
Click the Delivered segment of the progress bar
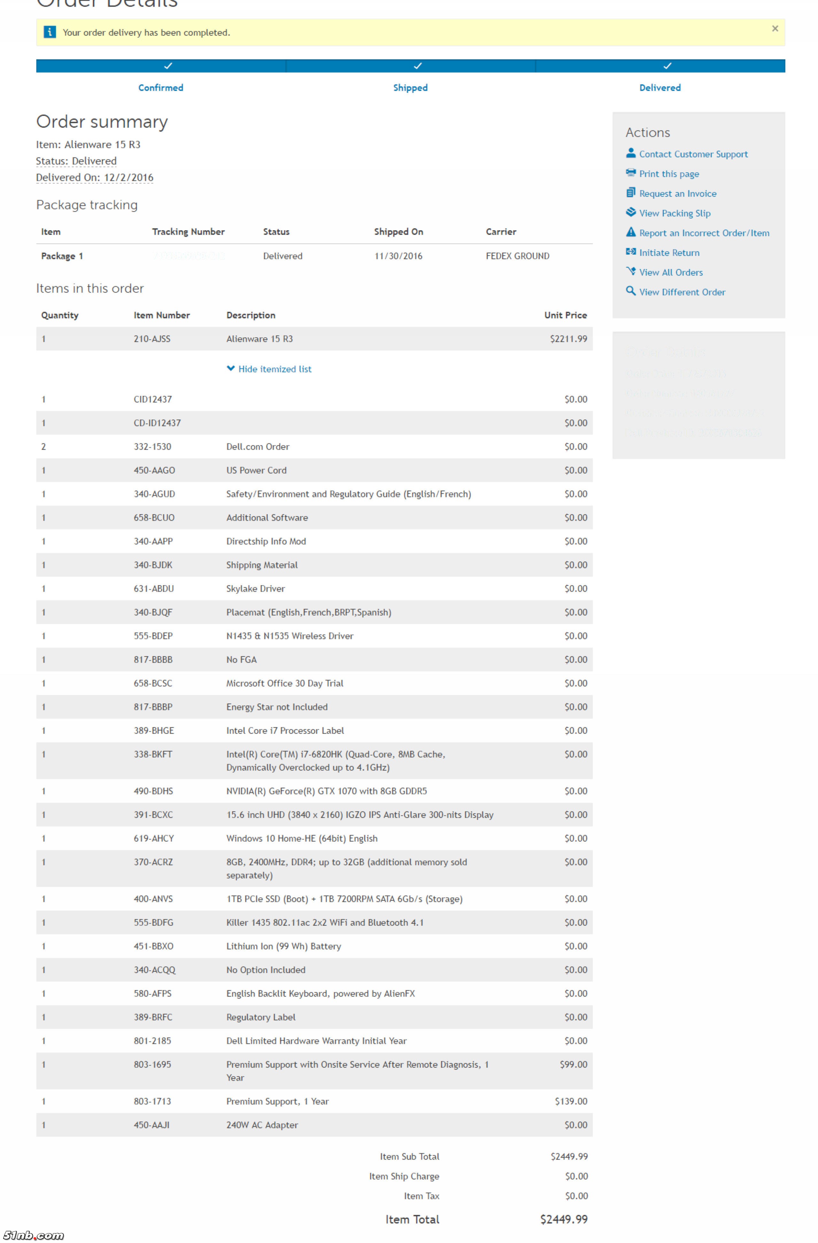(660, 66)
